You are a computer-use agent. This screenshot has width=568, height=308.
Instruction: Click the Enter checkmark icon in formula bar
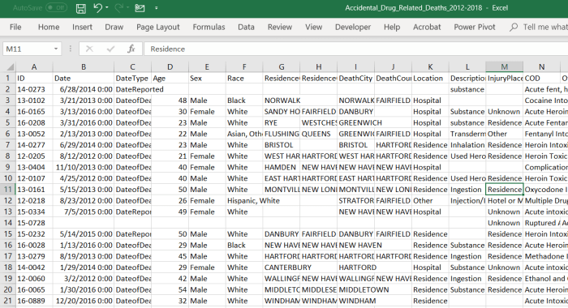(110, 49)
